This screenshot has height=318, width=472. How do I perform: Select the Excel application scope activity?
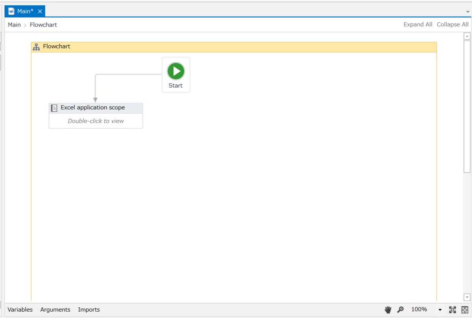tap(96, 116)
